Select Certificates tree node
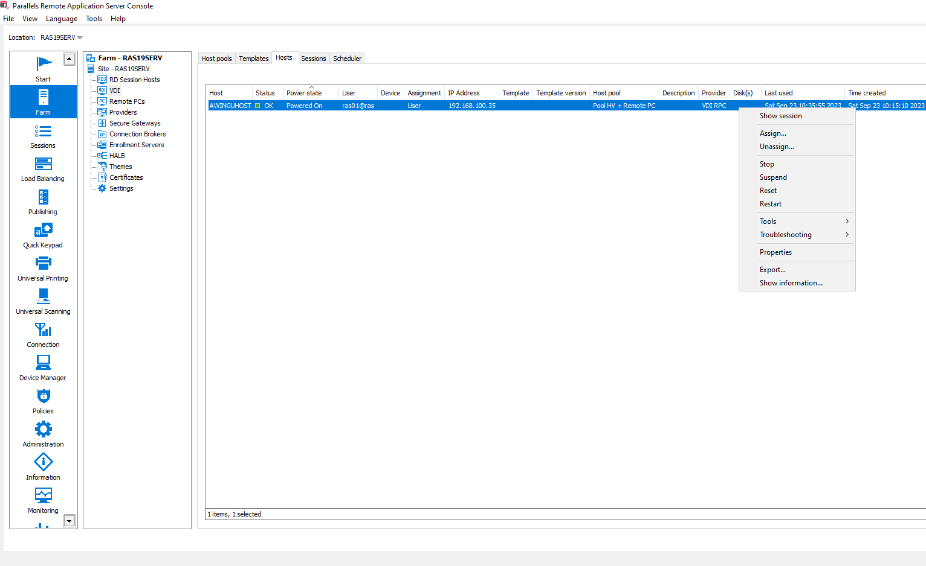 126,177
